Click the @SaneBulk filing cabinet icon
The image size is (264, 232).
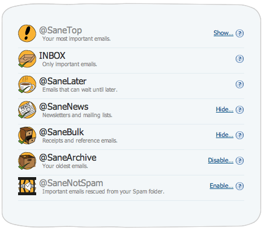(27, 135)
